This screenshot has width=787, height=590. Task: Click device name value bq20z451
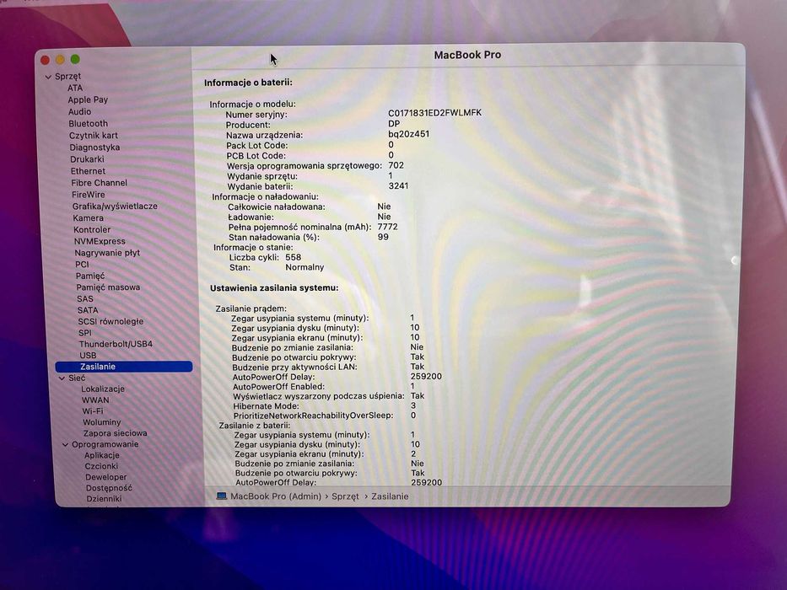pos(408,134)
